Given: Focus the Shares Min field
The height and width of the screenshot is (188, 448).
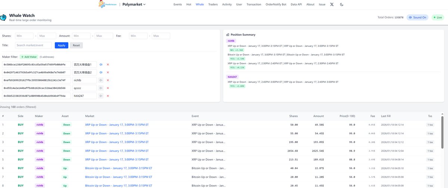Looking at the screenshot, I should pyautogui.click(x=24, y=36).
